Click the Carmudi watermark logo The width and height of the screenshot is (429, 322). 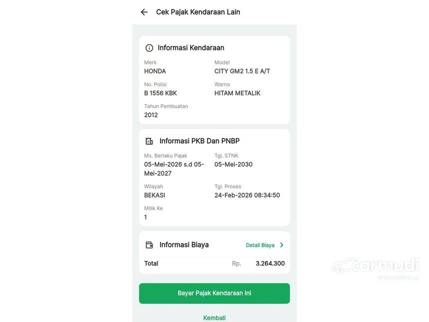pyautogui.click(x=375, y=267)
